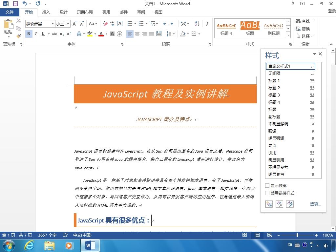Click the New Style icon in Styles pane

269,204
